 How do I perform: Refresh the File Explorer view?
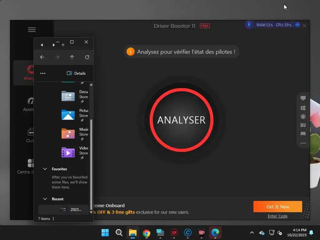pos(87,57)
